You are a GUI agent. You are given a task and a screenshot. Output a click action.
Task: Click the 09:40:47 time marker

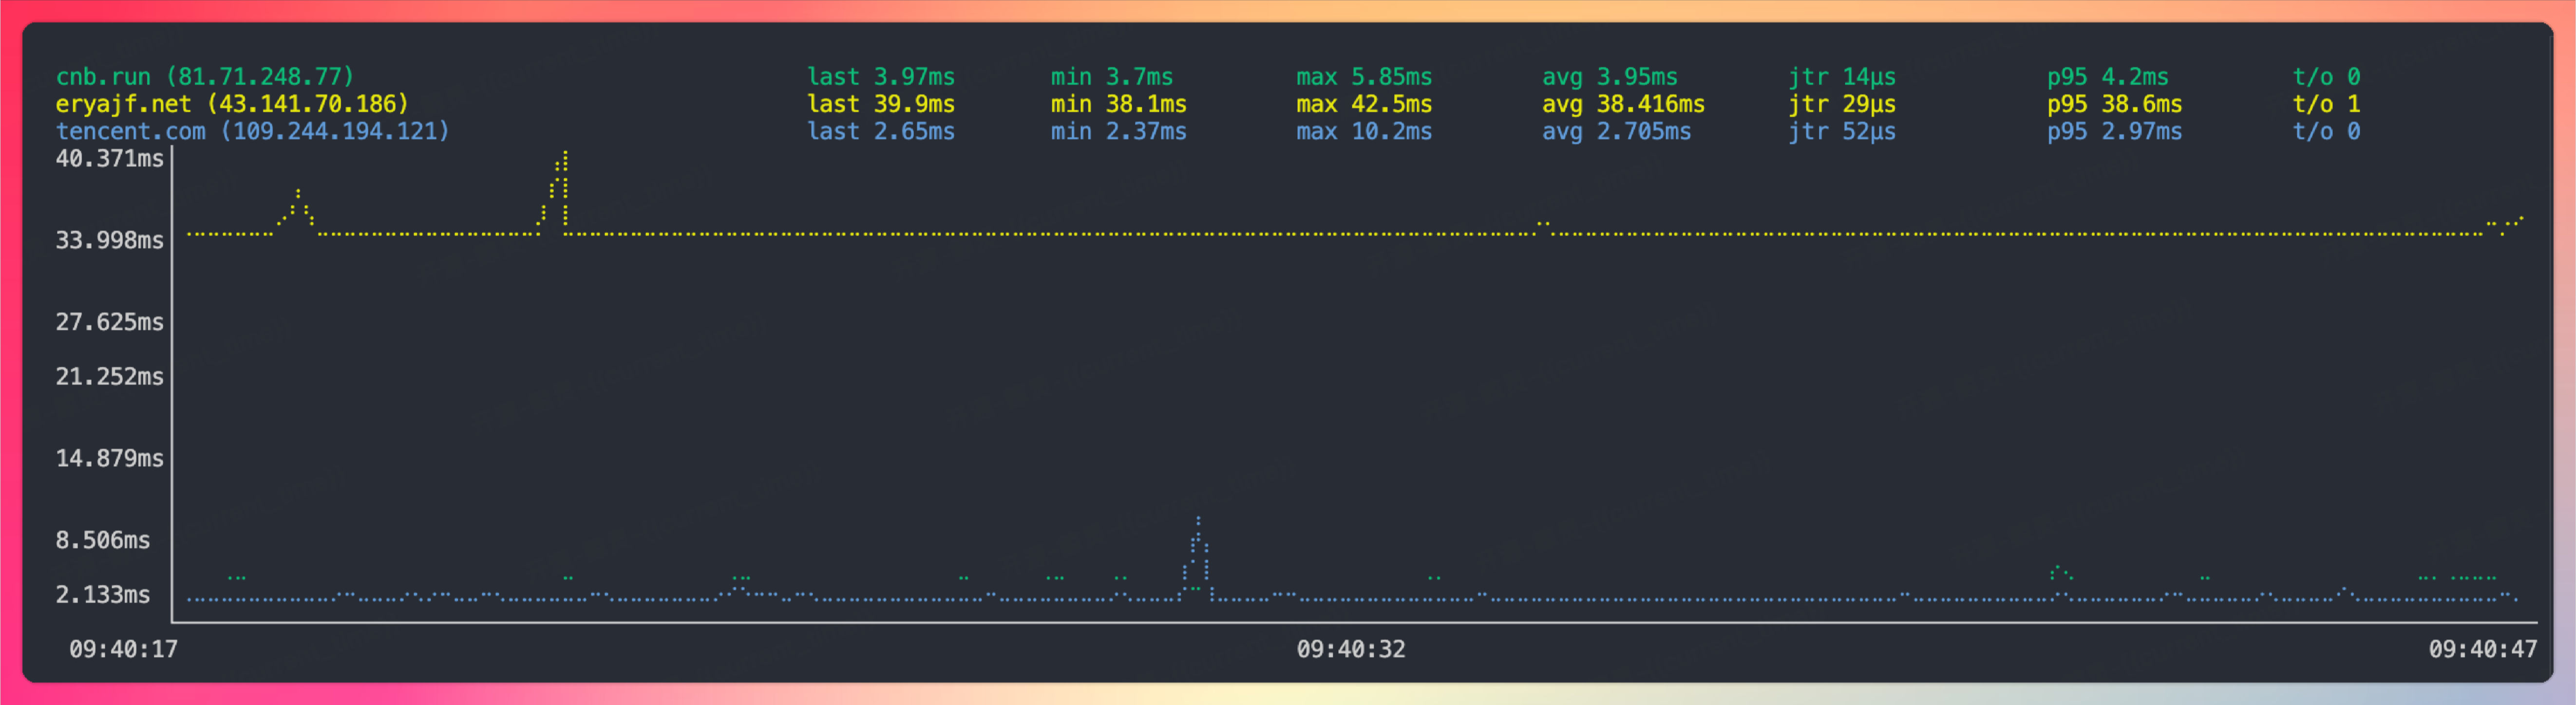click(x=2482, y=650)
